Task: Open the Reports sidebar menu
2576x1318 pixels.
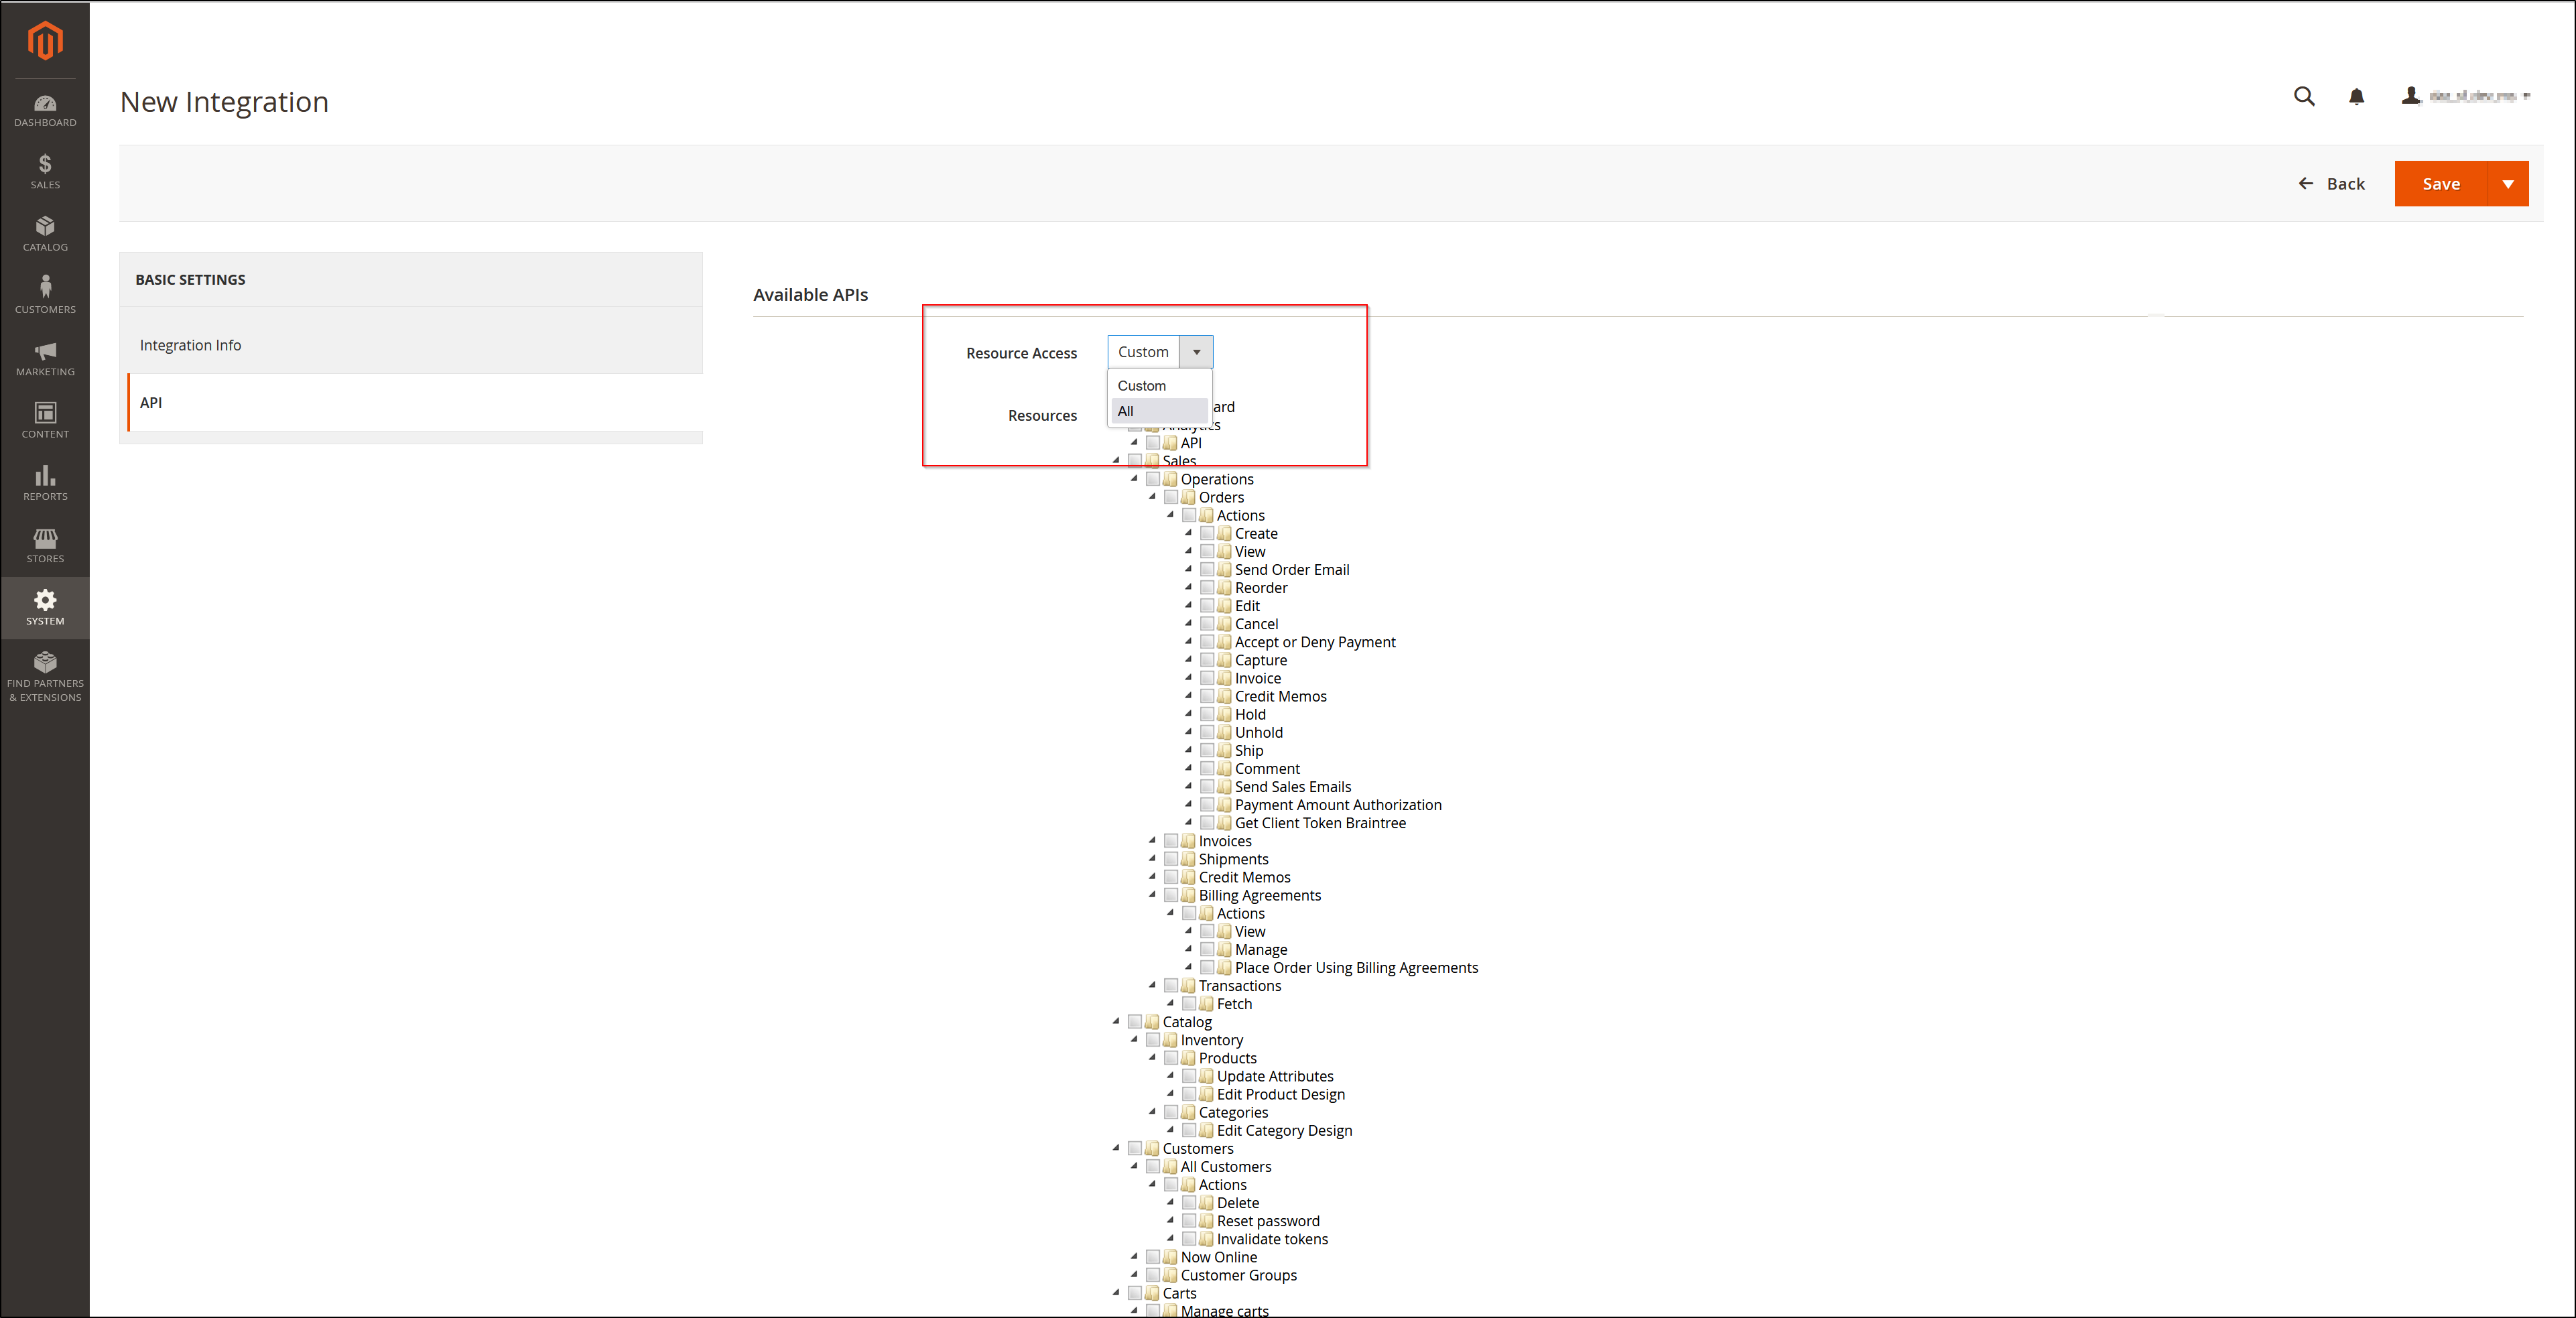Action: [45, 483]
